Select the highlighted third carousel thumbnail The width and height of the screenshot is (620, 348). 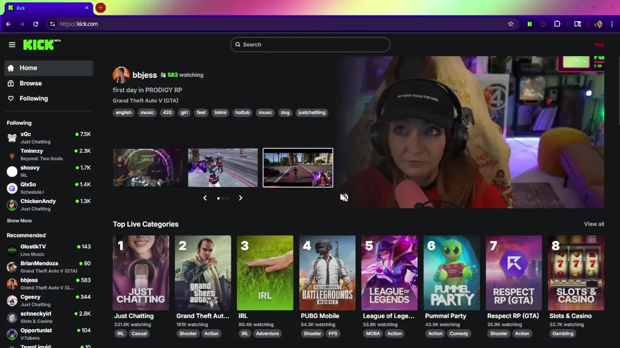coord(298,167)
